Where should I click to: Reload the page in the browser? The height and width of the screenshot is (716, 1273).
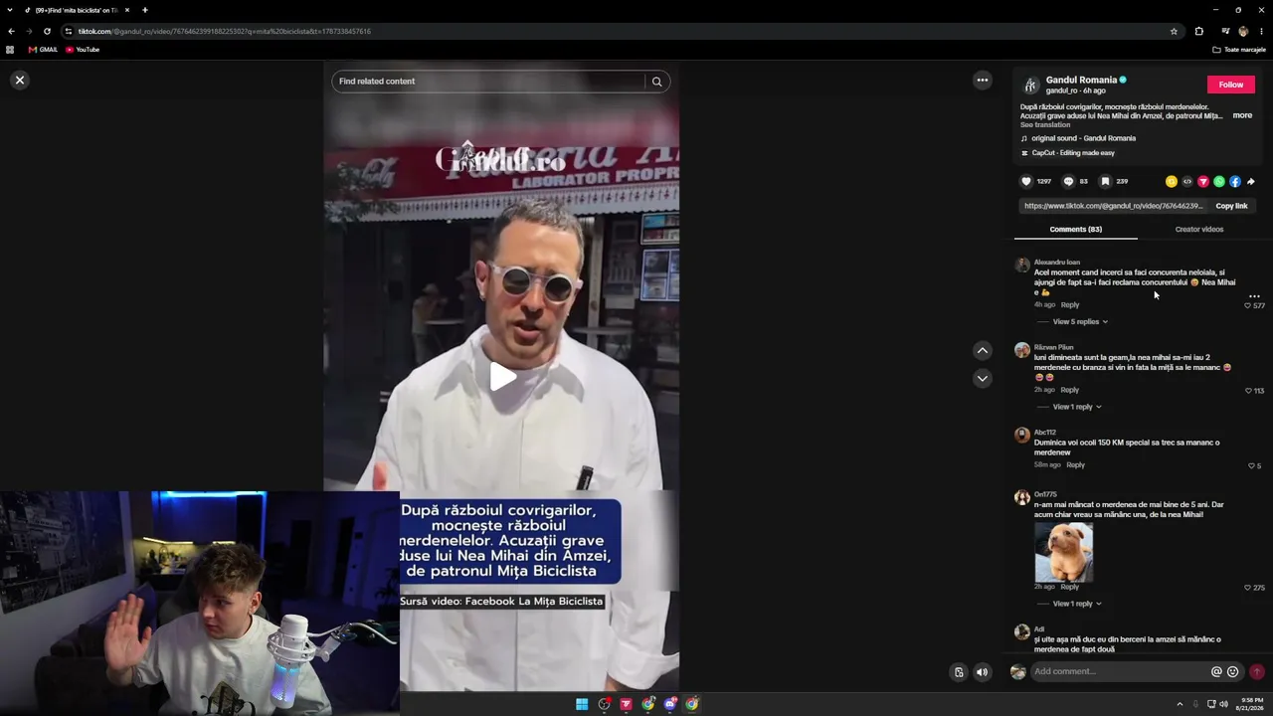47,31
